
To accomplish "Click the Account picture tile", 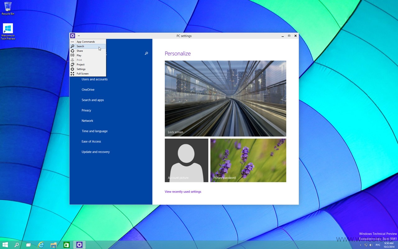I will (x=187, y=160).
